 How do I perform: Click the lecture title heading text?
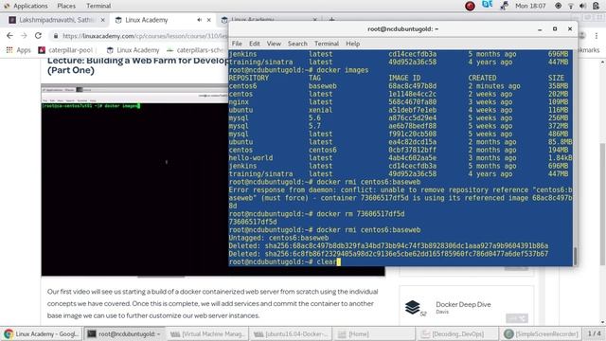(137, 65)
